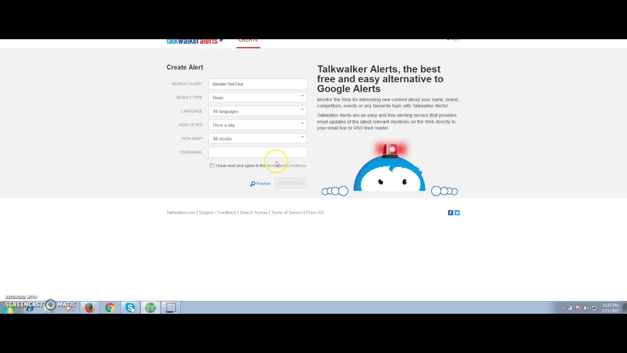
Task: Open the Terms of Service footer link
Action: pos(287,213)
